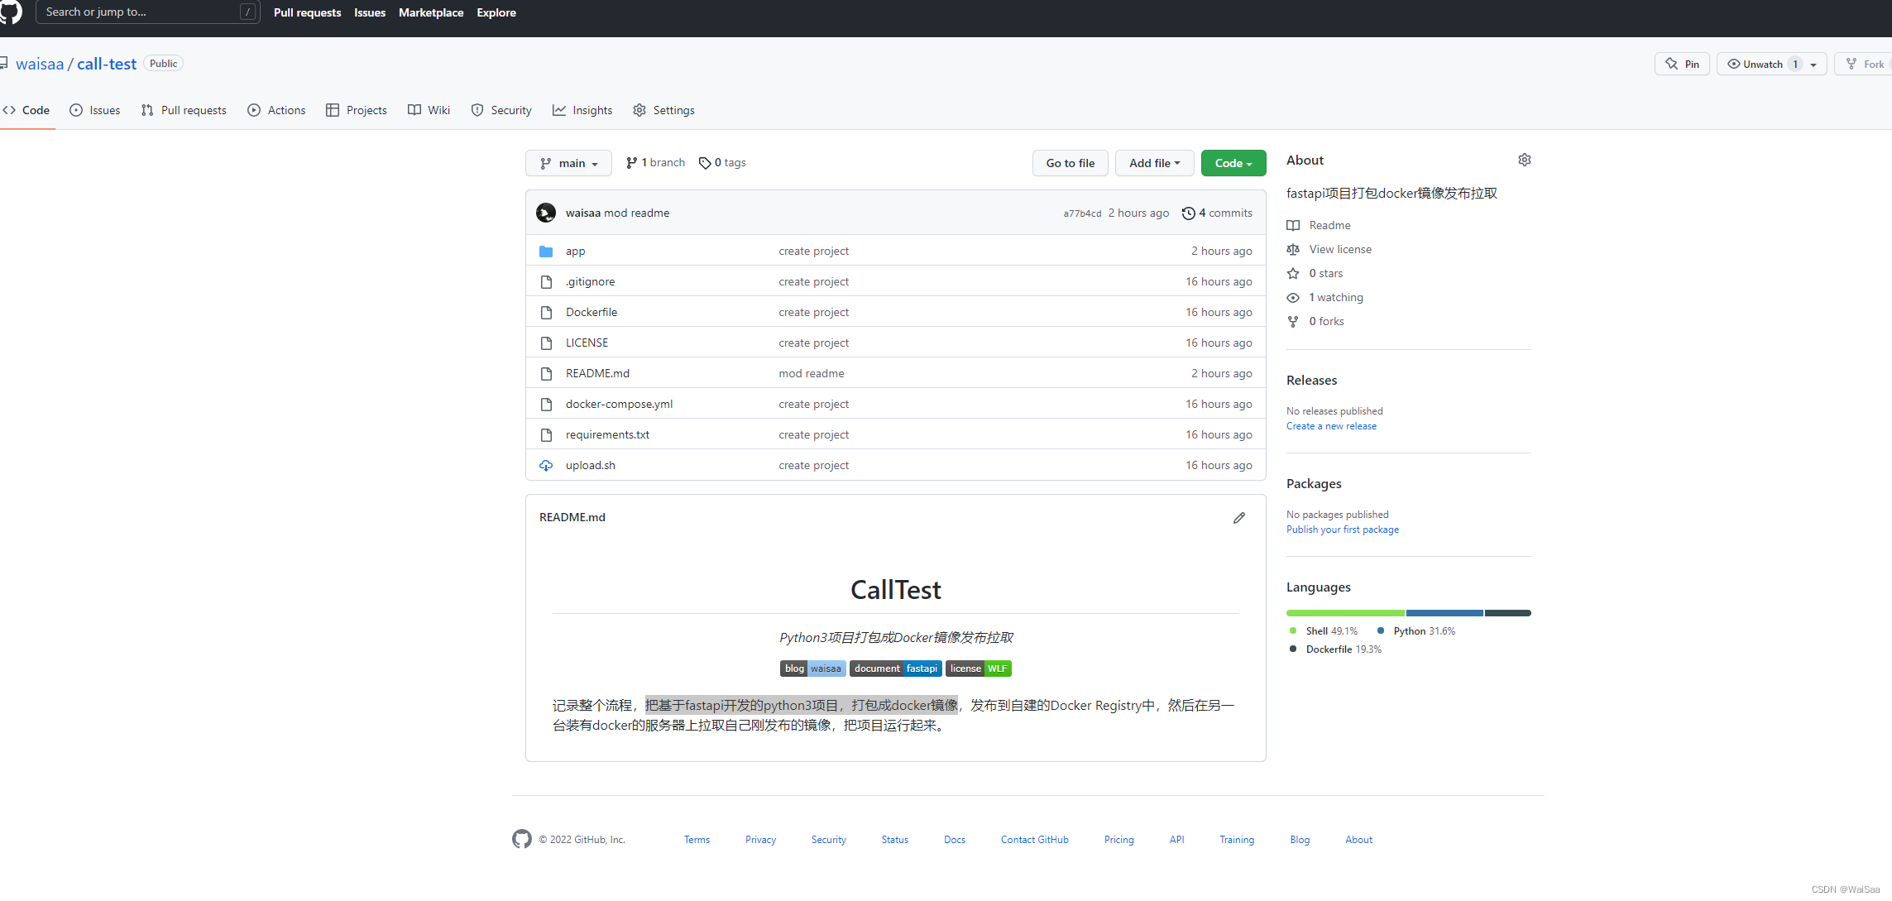Click the GitHub octocat home icon

12,11
